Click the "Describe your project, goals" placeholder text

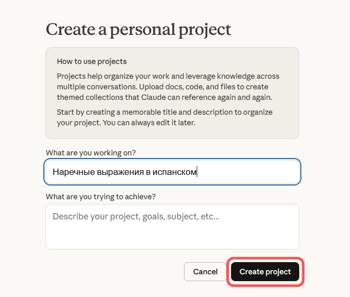point(136,216)
